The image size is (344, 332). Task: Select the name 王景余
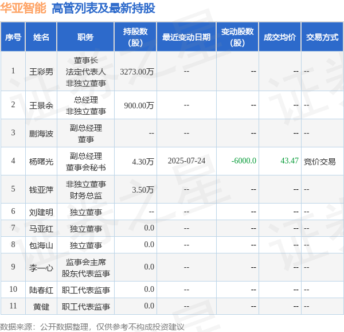(41, 106)
